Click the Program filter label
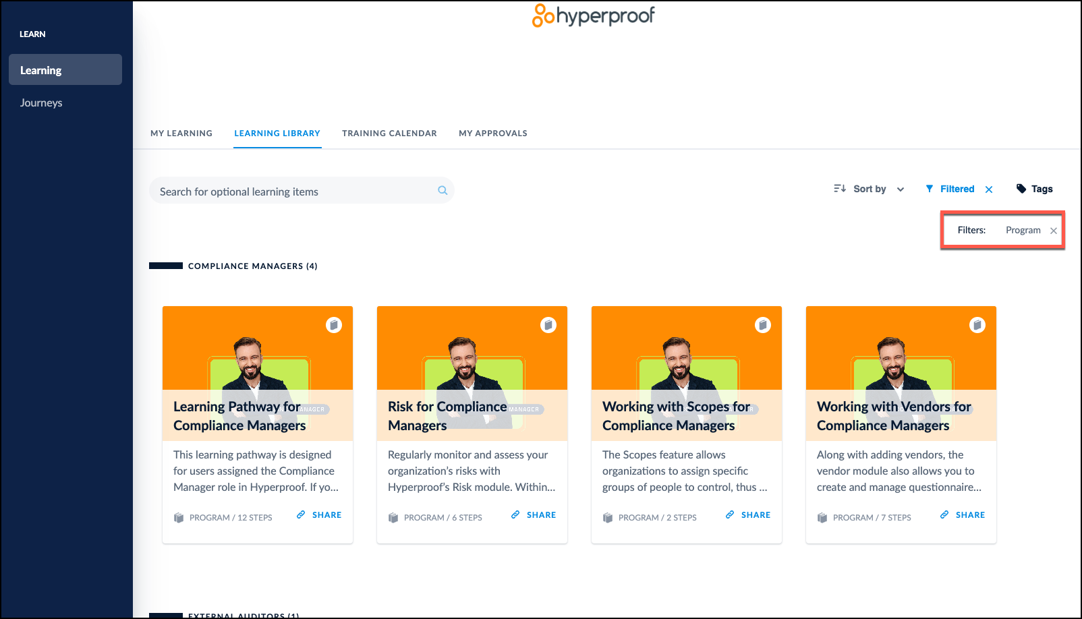 click(1023, 231)
